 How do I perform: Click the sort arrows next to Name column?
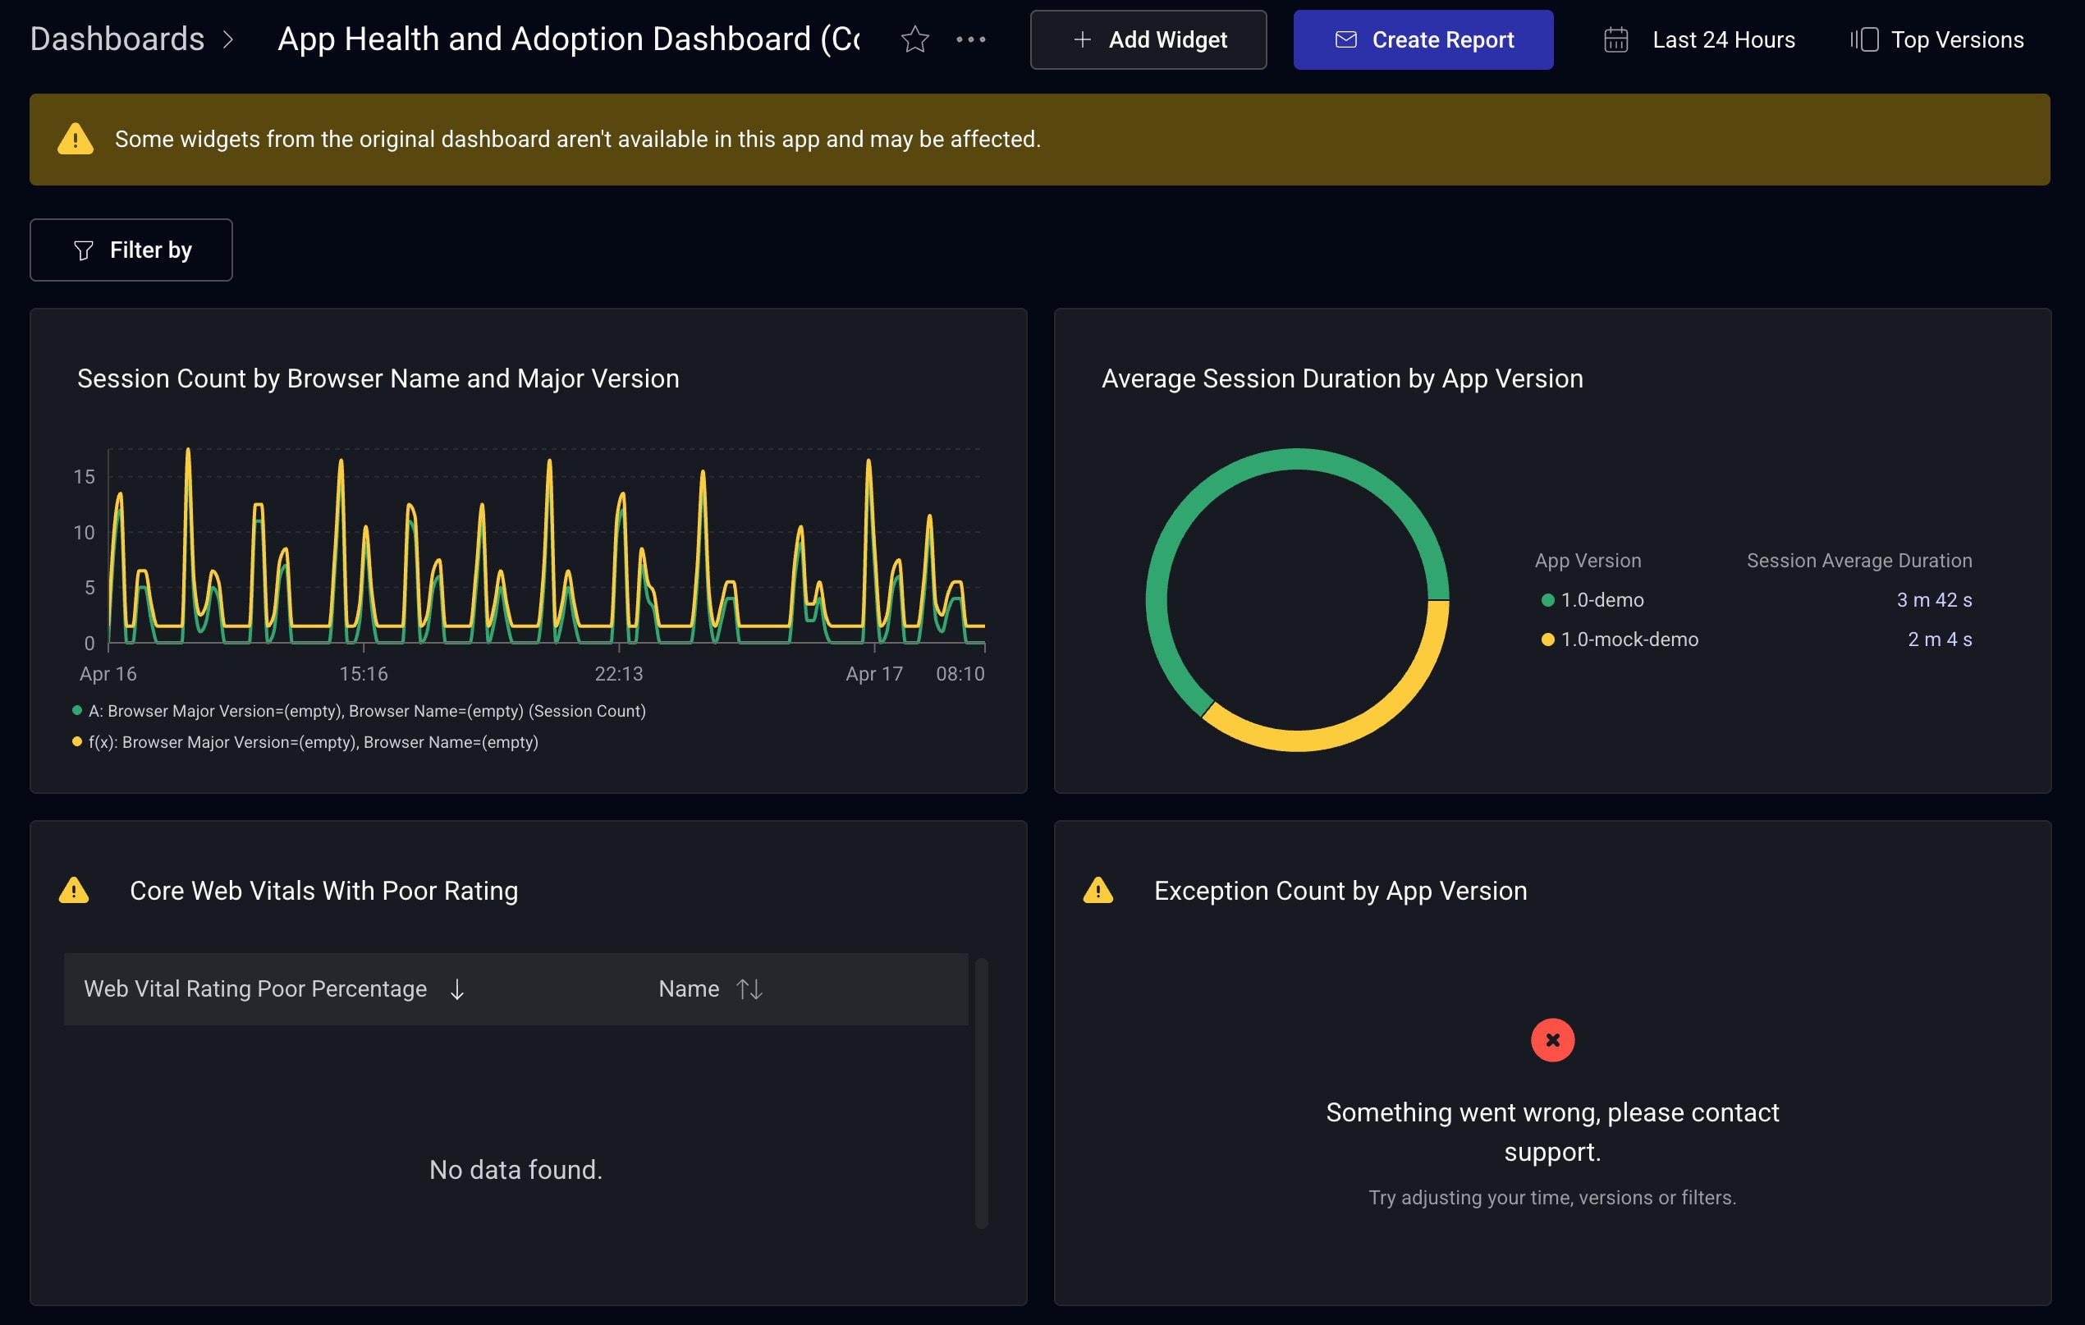pos(748,988)
